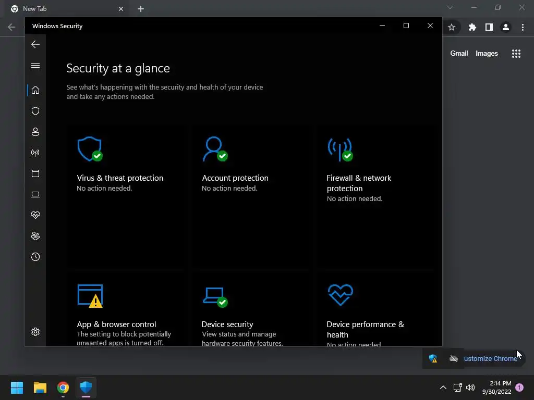The height and width of the screenshot is (400, 534).
Task: Open the Windows Start menu
Action: (x=17, y=387)
